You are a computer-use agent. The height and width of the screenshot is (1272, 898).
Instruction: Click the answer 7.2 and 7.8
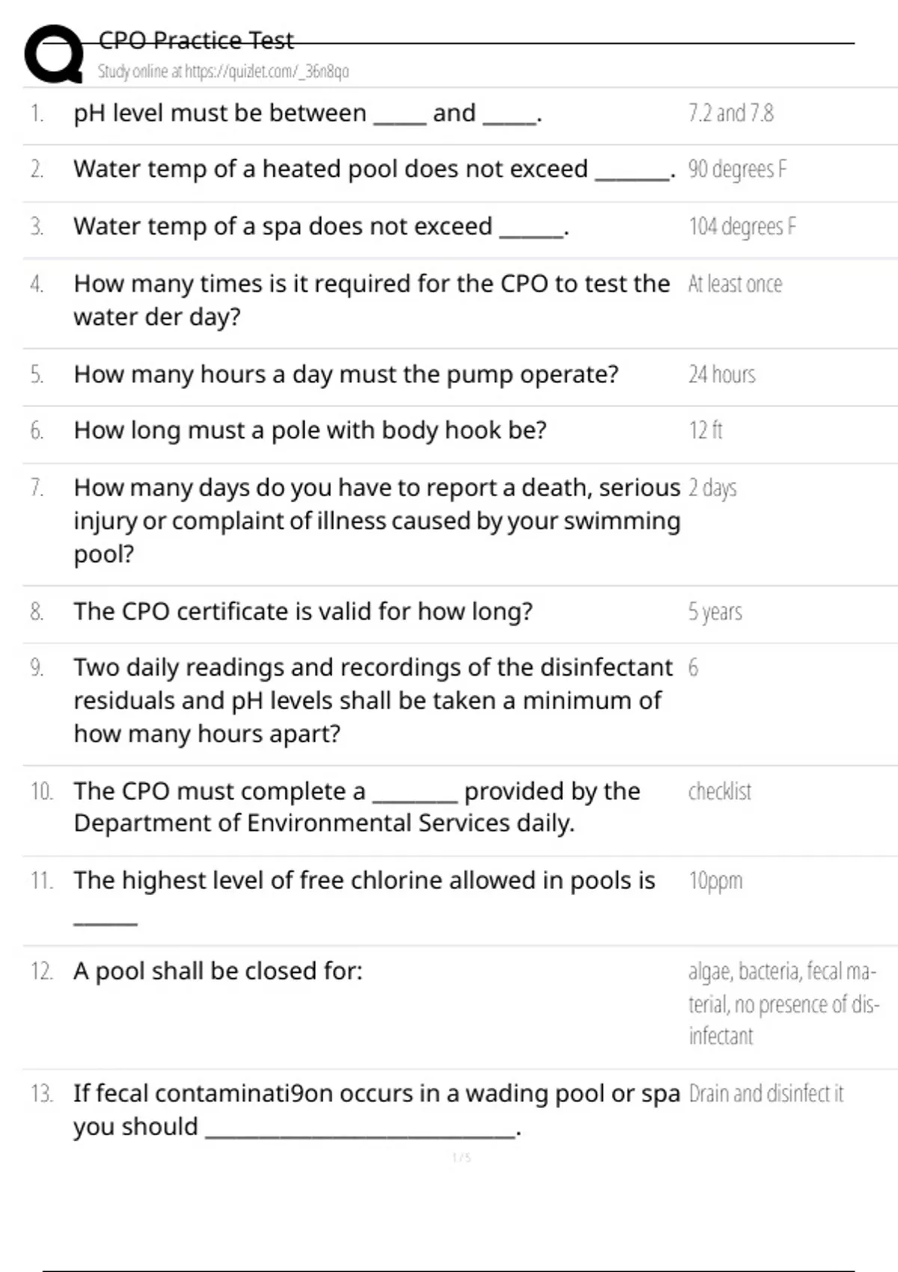tap(730, 113)
